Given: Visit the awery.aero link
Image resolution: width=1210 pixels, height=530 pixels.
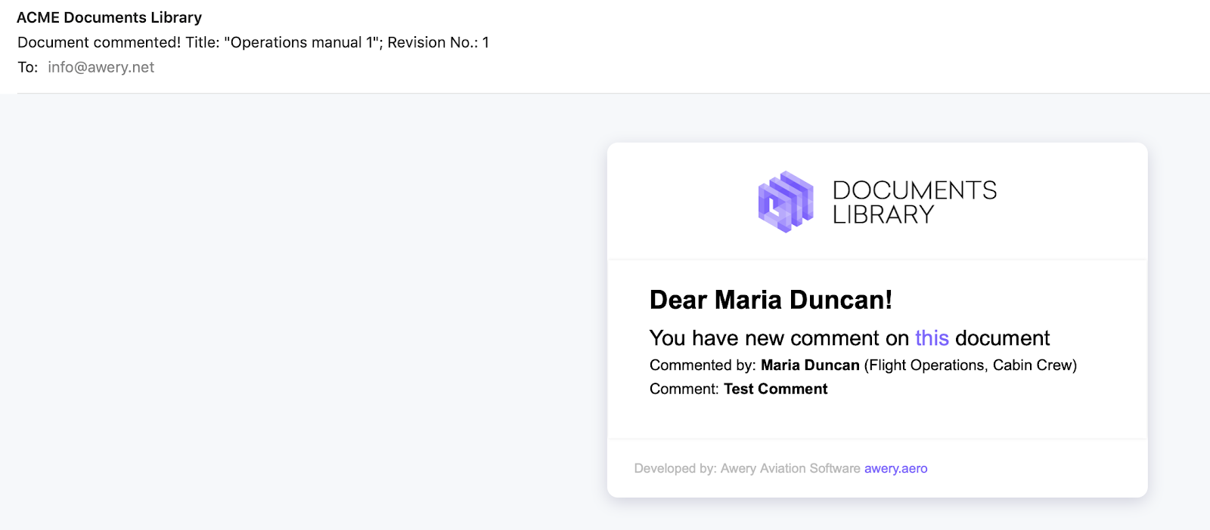Looking at the screenshot, I should pos(895,468).
